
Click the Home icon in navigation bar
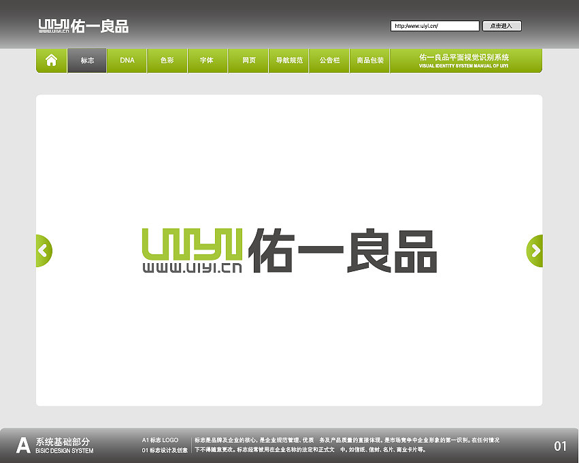(52, 61)
